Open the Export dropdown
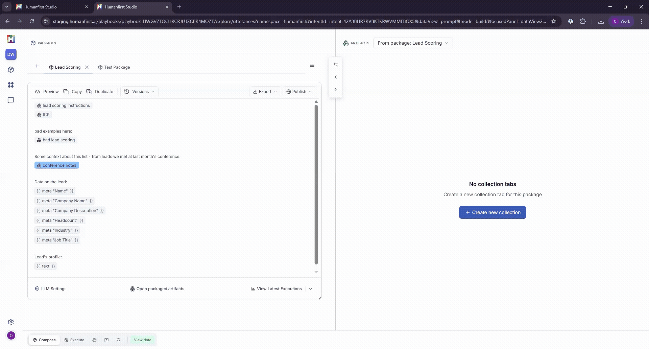Screen dimensions: 649x349 (265, 92)
